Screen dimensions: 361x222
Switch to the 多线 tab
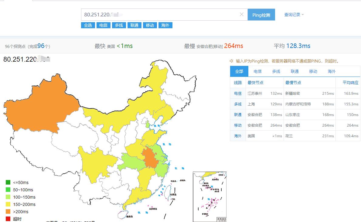276,71
